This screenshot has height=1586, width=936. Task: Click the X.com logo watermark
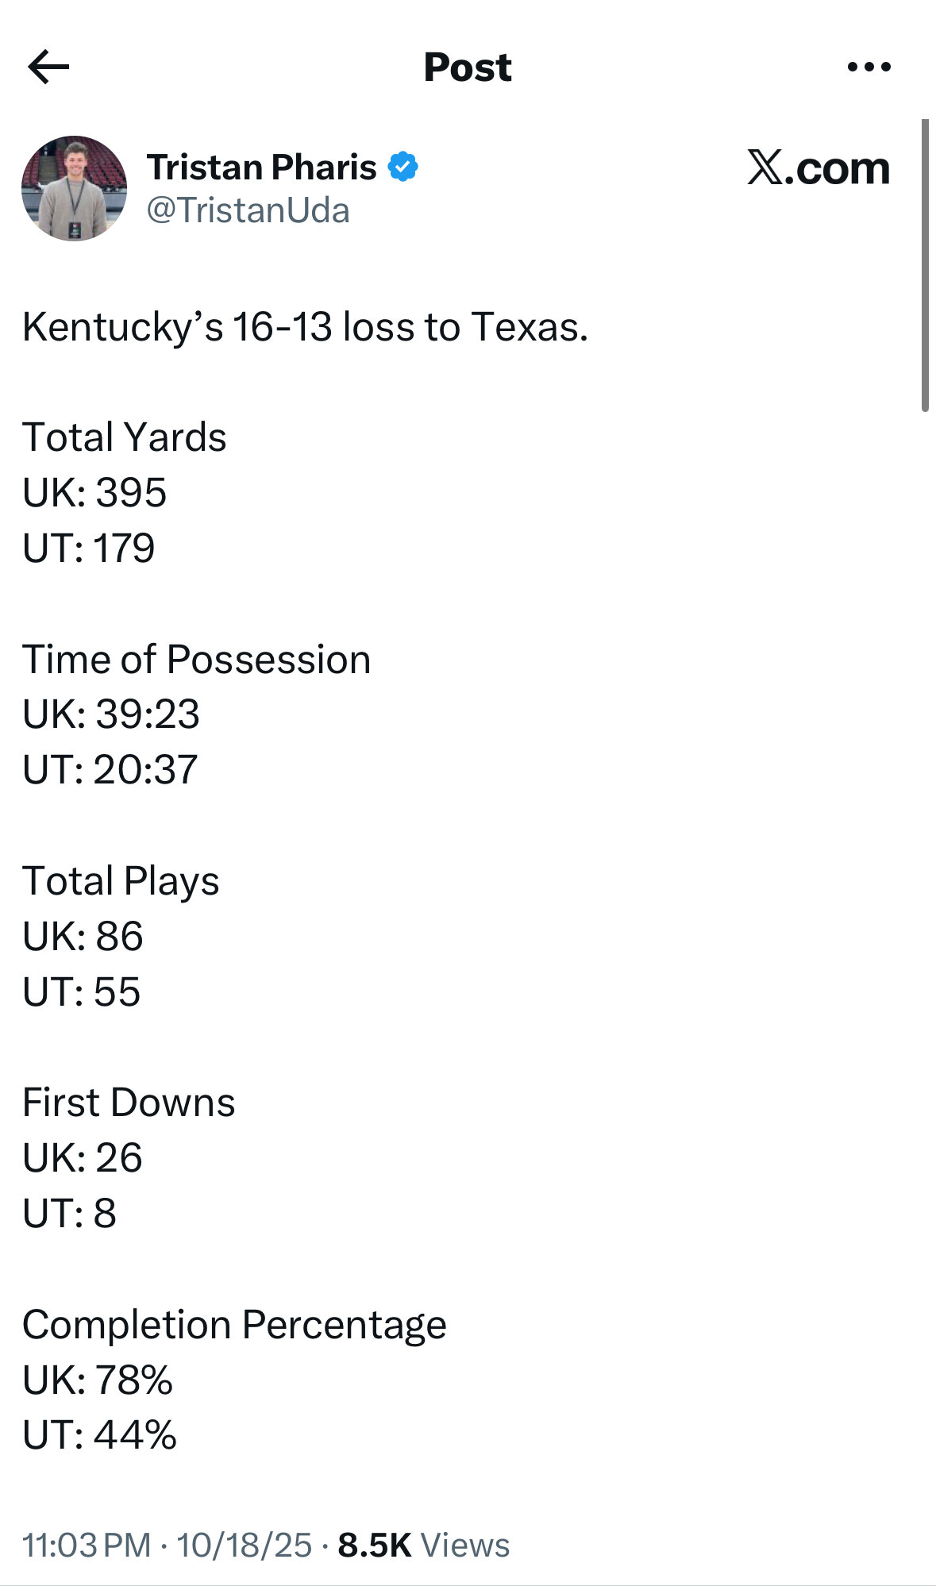818,167
